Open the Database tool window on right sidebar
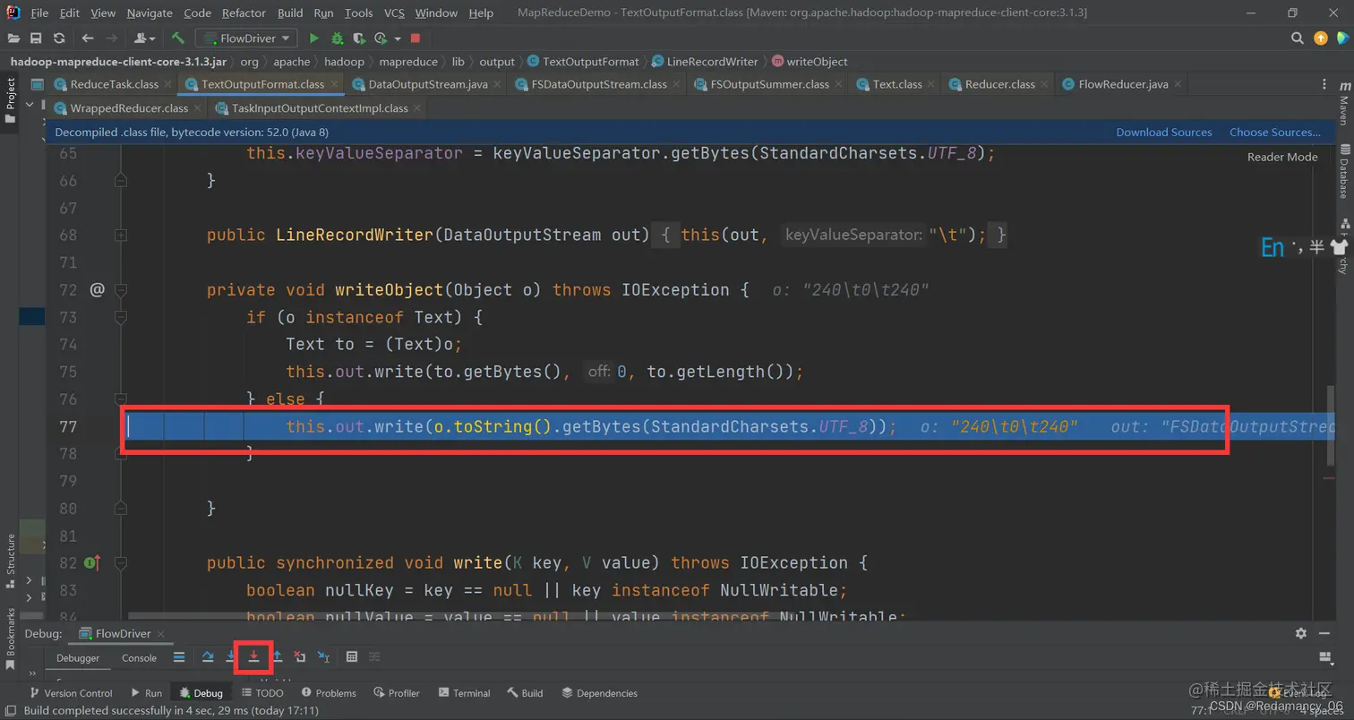Screen dimensions: 1354x720 pos(1344,171)
